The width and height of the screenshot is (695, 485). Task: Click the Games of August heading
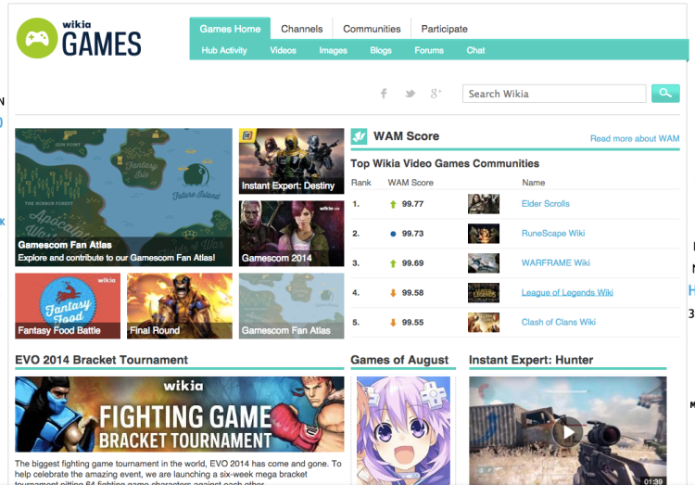[399, 360]
